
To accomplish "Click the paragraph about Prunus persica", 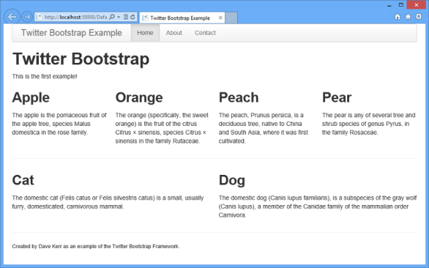I will point(263,128).
